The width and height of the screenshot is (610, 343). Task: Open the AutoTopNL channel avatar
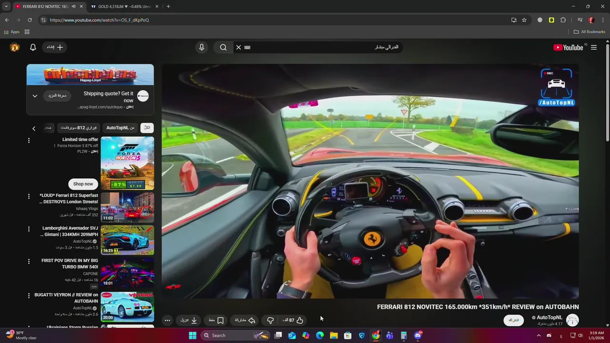pyautogui.click(x=572, y=320)
